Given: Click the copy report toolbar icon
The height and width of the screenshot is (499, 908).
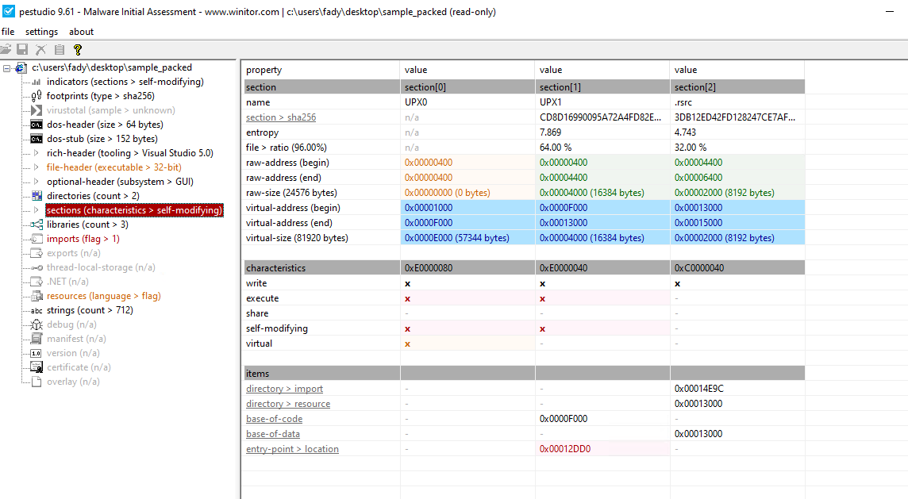Looking at the screenshot, I should [59, 50].
